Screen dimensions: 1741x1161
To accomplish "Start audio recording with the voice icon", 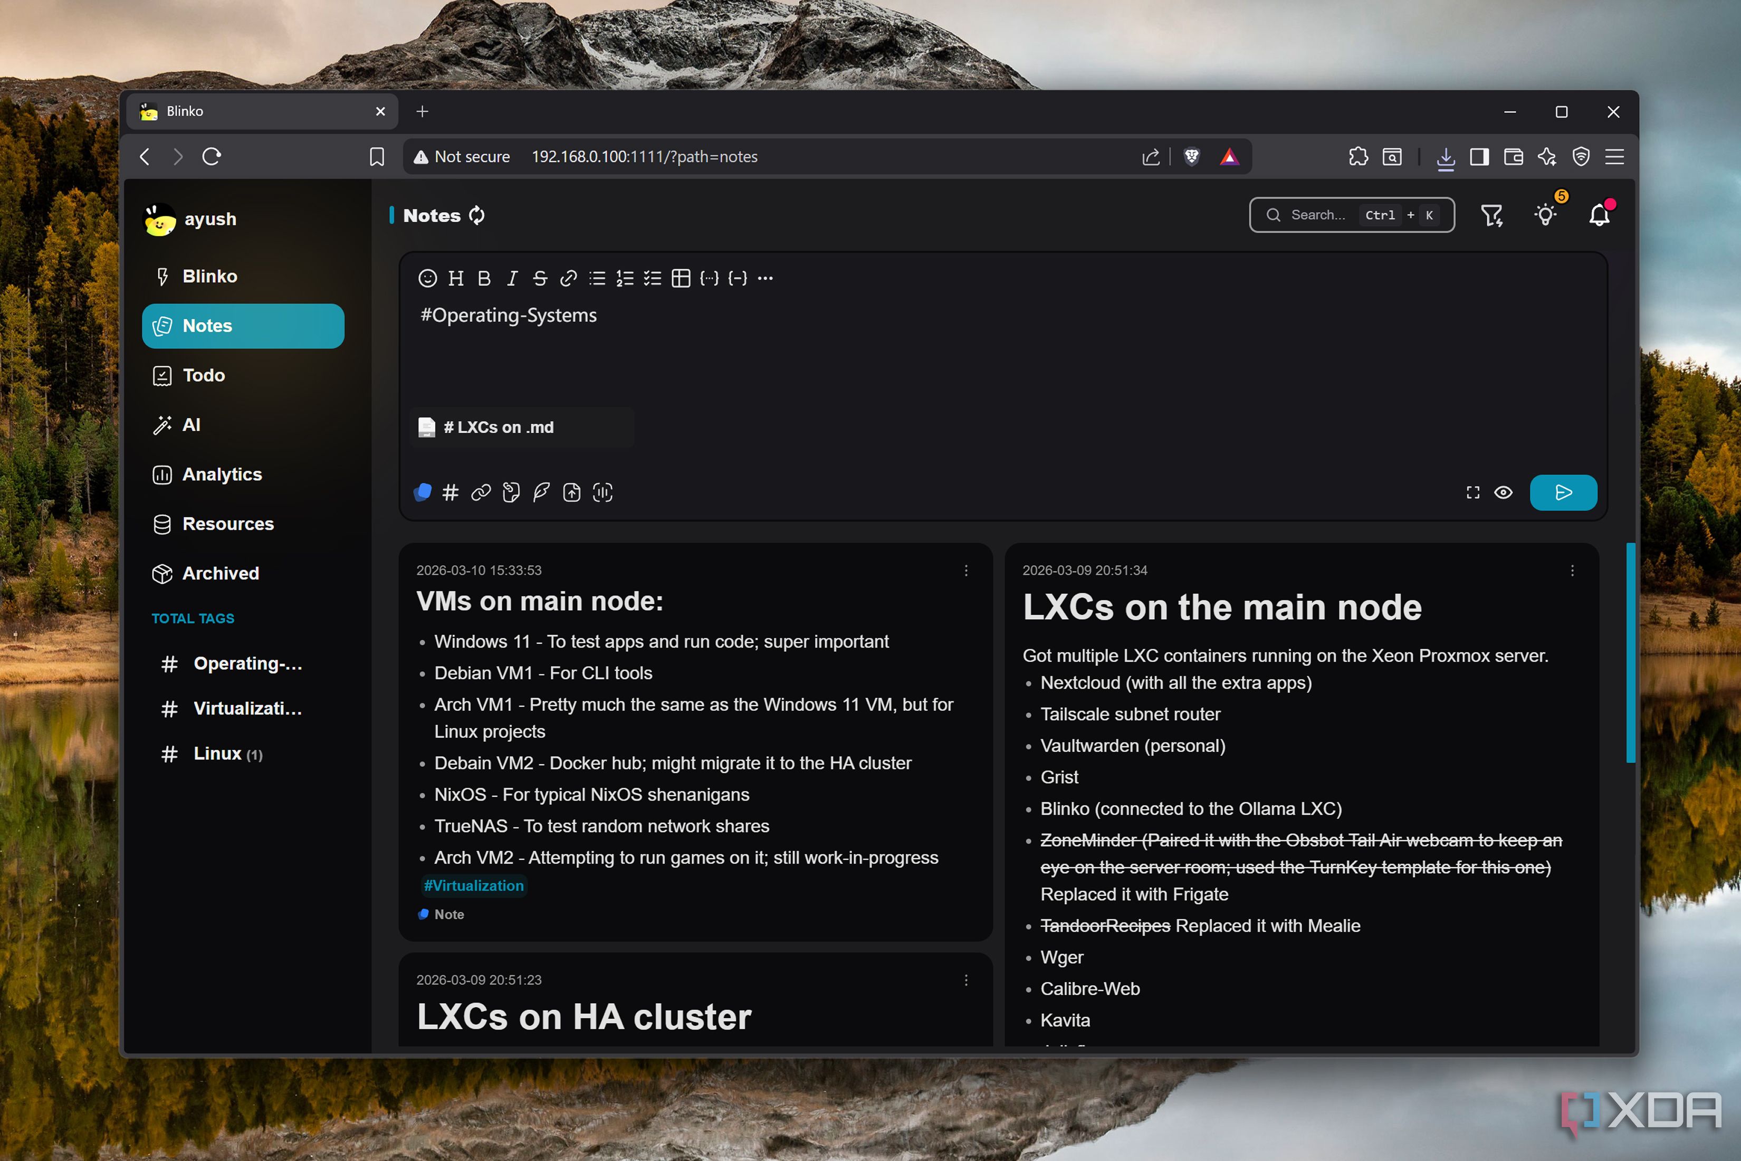I will 602,492.
